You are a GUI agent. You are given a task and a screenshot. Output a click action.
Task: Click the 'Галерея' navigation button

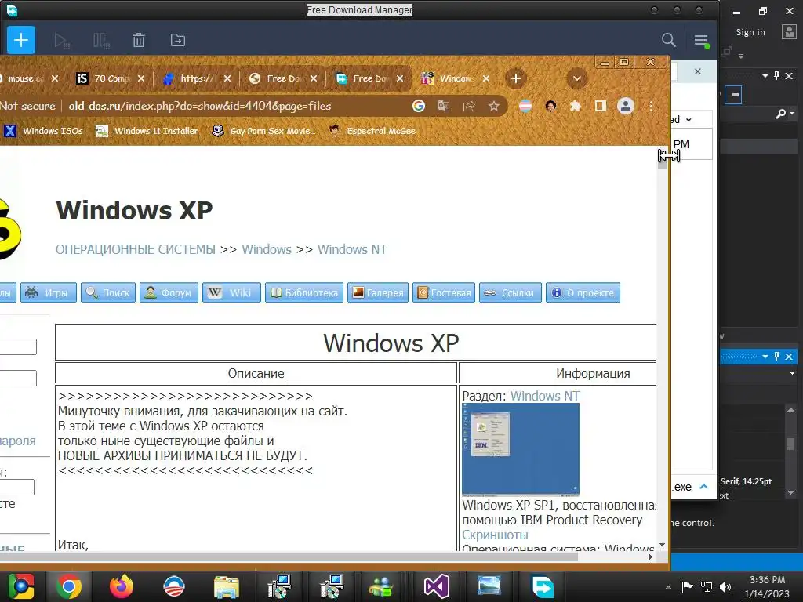tap(378, 293)
